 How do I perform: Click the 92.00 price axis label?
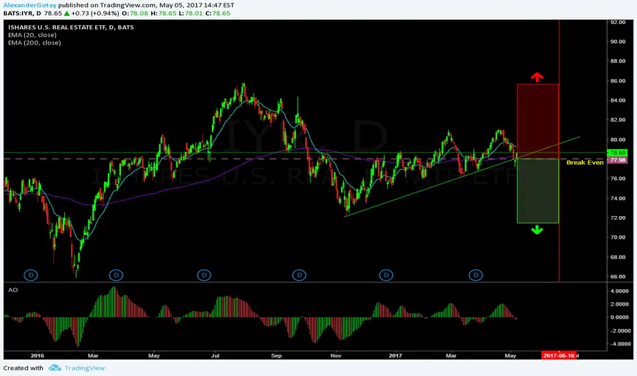point(617,23)
